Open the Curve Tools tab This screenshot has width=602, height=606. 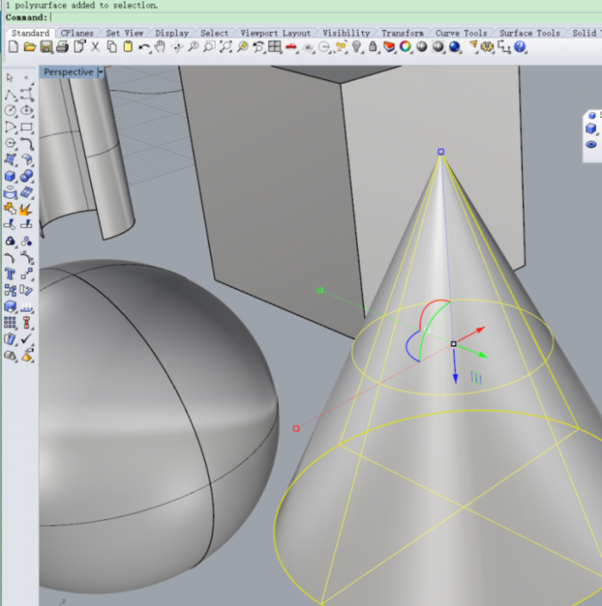tap(461, 33)
